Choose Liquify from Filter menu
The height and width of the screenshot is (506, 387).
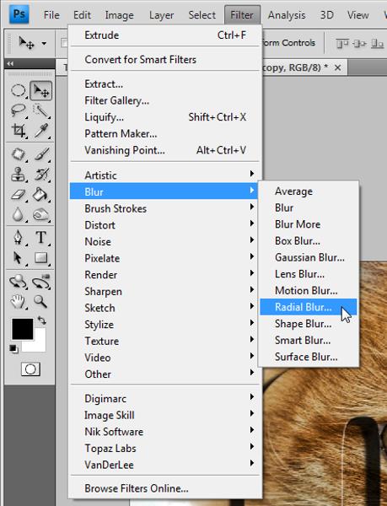click(x=165, y=117)
